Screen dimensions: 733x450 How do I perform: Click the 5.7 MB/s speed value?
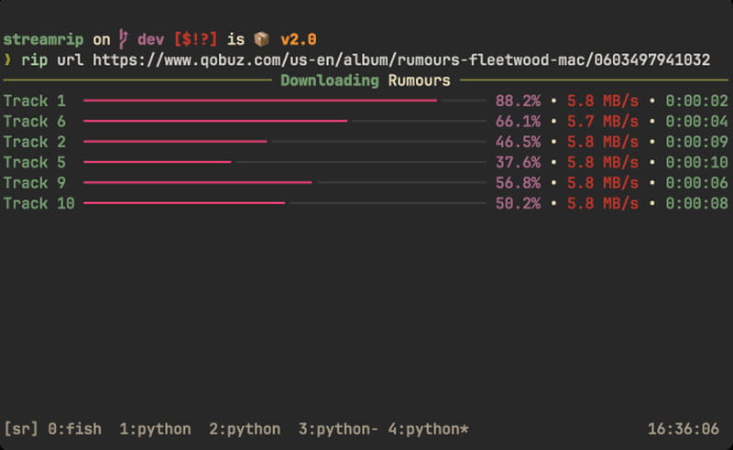603,122
